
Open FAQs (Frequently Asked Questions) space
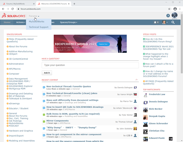coord(20,40)
